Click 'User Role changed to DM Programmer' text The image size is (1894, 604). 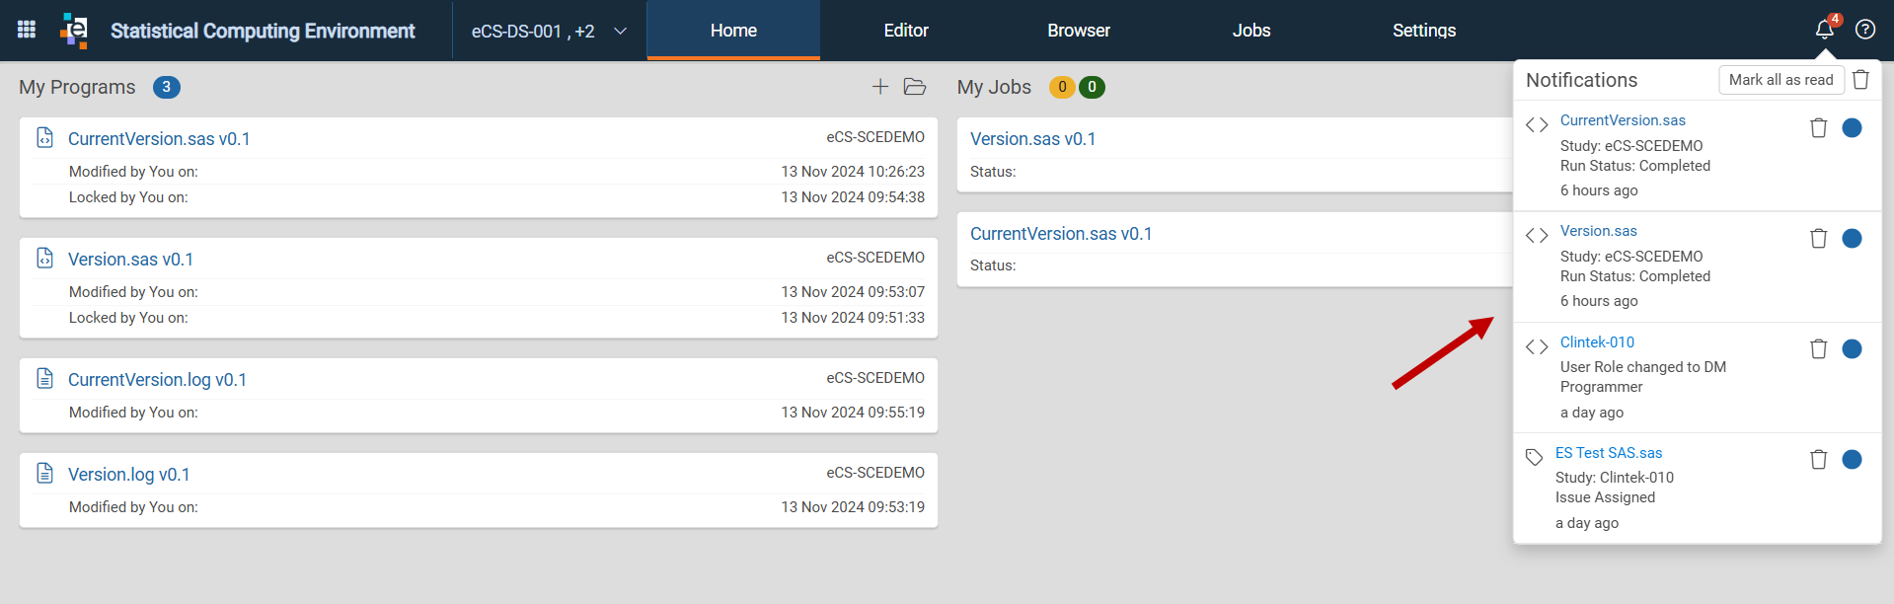1643,377
